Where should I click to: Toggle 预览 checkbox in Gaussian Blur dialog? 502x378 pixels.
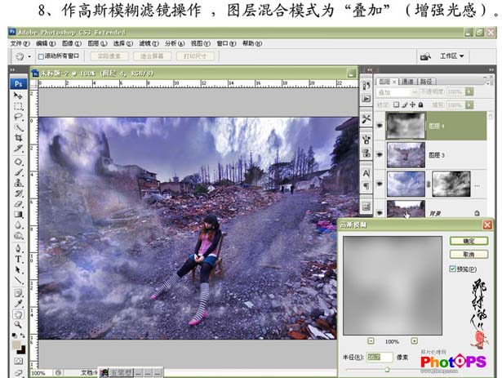point(452,269)
